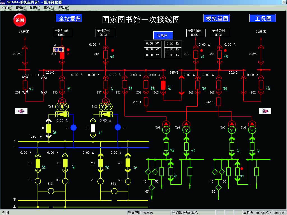Open the 工况图 view

[x=262, y=18]
